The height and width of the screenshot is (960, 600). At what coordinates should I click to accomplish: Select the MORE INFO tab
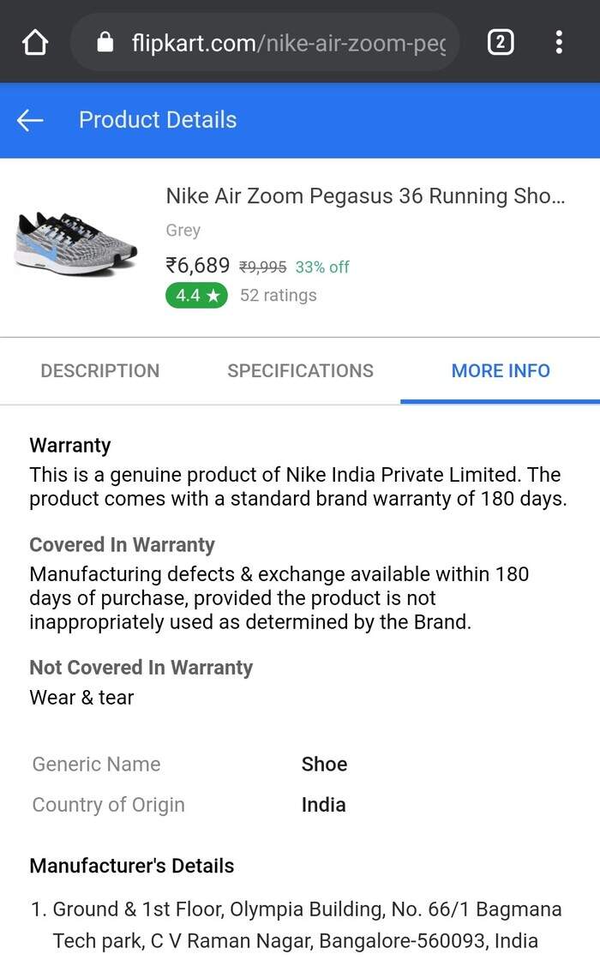click(501, 370)
